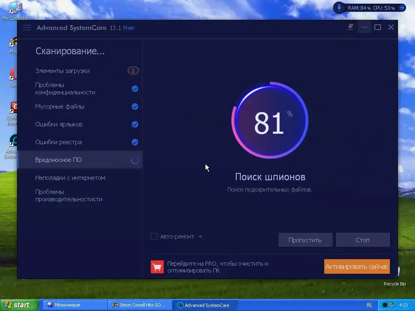Click the Advanced SystemCare desktop shortcut
415x311 pixels.
pyautogui.click(x=10, y=146)
